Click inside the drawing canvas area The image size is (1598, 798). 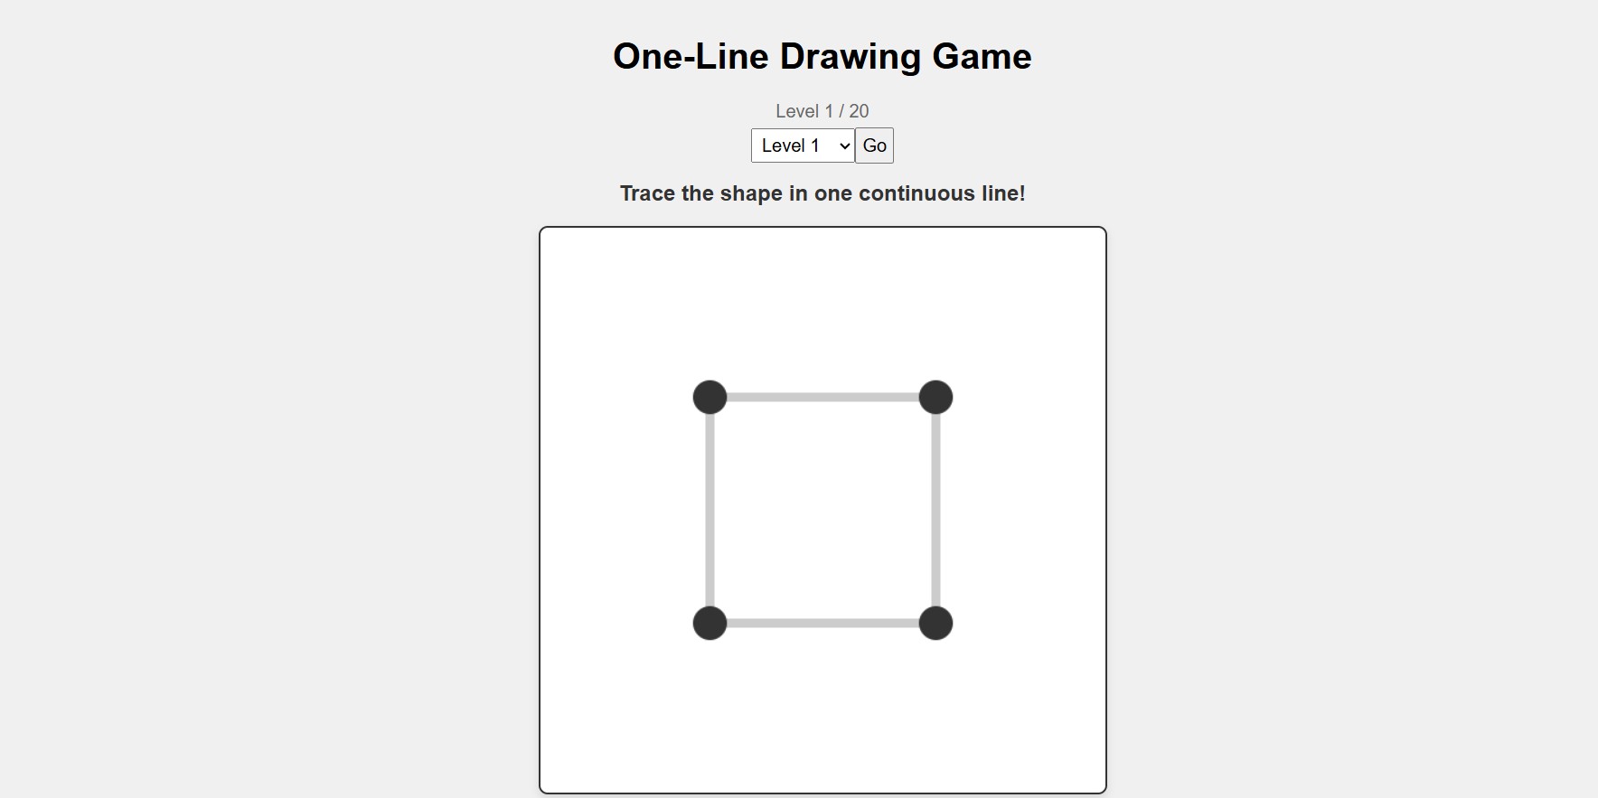click(x=822, y=714)
